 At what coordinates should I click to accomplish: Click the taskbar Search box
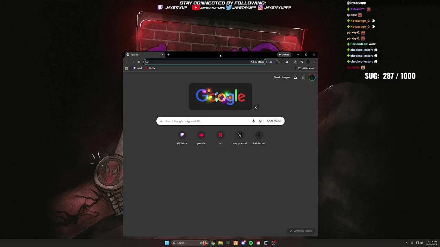190,243
